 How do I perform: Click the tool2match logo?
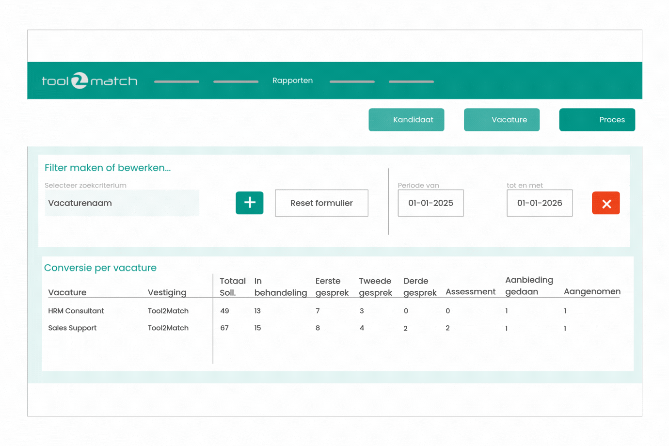[89, 80]
